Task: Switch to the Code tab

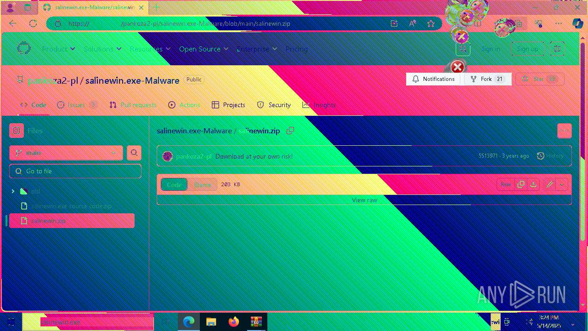Action: click(x=33, y=105)
